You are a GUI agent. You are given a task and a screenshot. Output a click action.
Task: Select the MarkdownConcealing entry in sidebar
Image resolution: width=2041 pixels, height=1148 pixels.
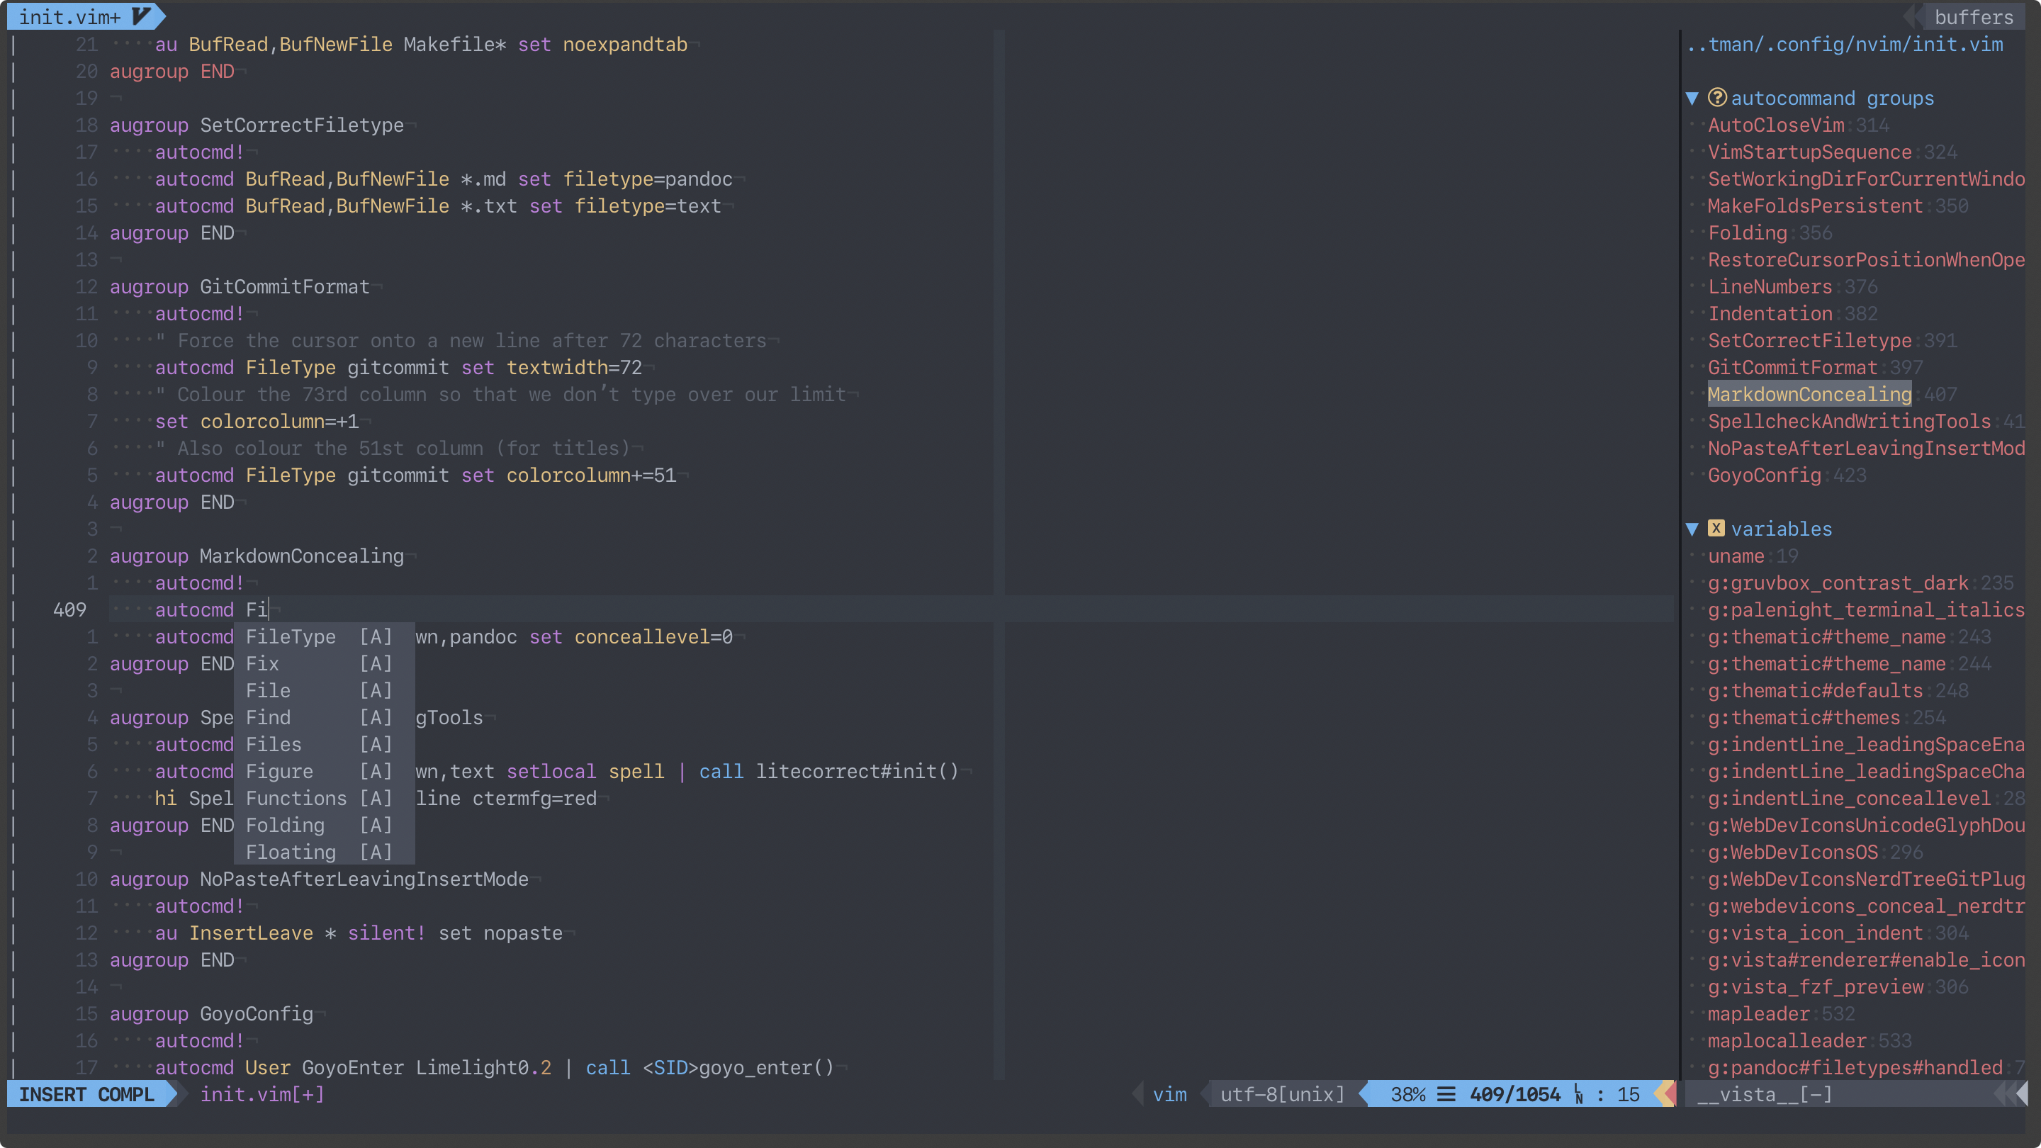pyautogui.click(x=1810, y=394)
